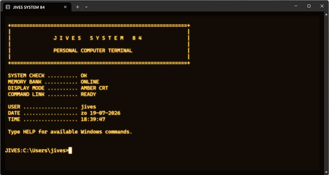Select the JIVES SYSTEM 84 tab
Screen dimensions: 329x175
click(37, 7)
